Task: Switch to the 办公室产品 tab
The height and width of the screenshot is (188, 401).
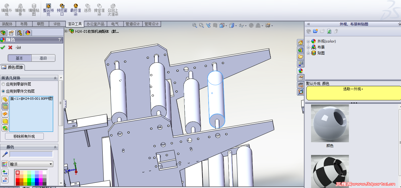Action: [95, 24]
